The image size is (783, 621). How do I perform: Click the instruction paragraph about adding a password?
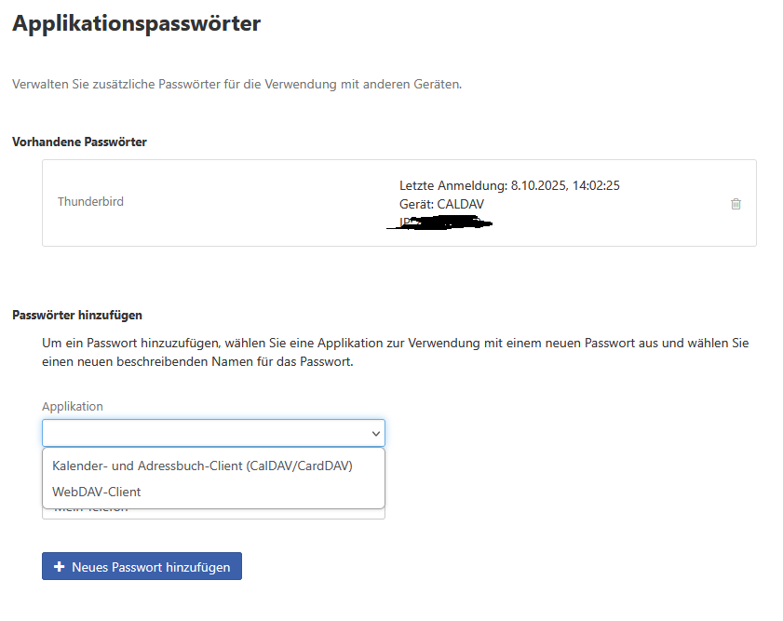pos(395,352)
